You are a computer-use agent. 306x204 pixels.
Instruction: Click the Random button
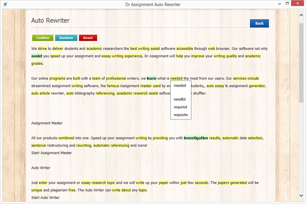[x=66, y=38]
